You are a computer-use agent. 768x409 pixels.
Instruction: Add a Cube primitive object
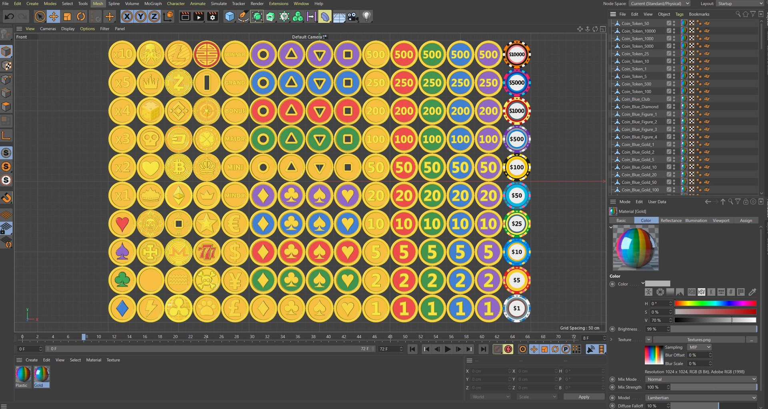pos(230,16)
